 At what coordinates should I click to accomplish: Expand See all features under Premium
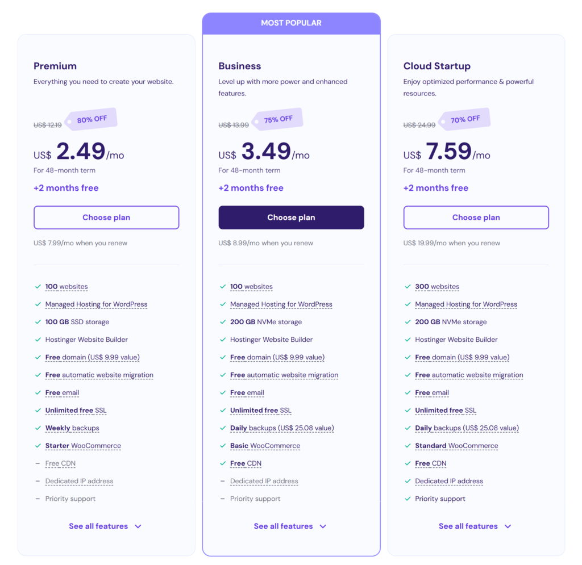[105, 526]
